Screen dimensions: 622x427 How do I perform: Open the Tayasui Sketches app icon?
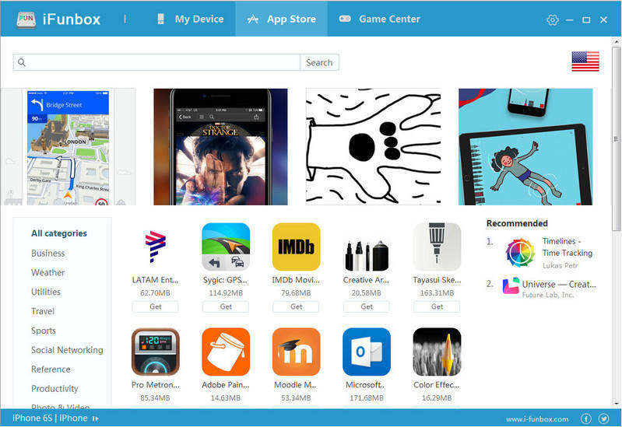pyautogui.click(x=437, y=247)
